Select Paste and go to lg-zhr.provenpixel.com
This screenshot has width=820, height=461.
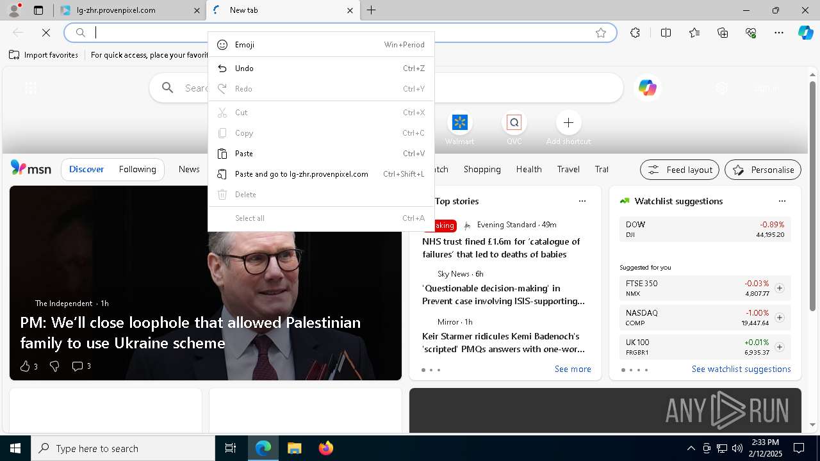coord(321,174)
